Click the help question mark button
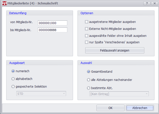 [x=147, y=3]
